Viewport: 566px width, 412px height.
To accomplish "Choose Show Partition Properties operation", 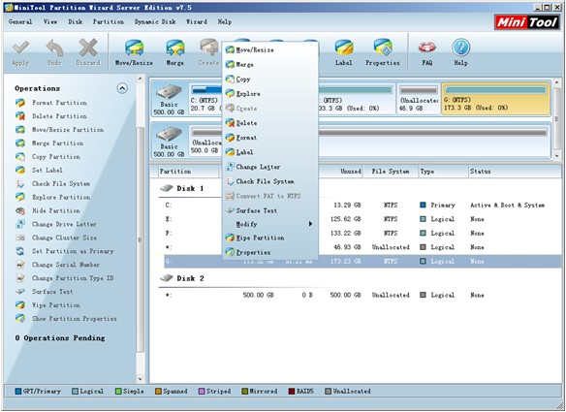I will point(66,319).
